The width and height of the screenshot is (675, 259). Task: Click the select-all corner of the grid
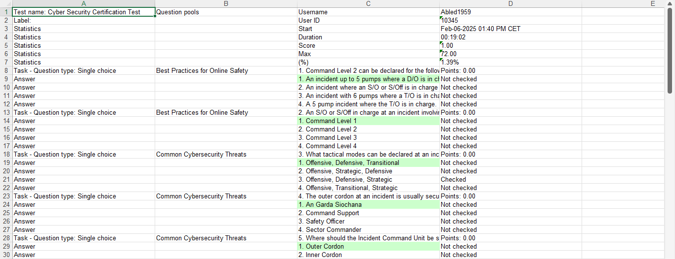click(x=6, y=3)
